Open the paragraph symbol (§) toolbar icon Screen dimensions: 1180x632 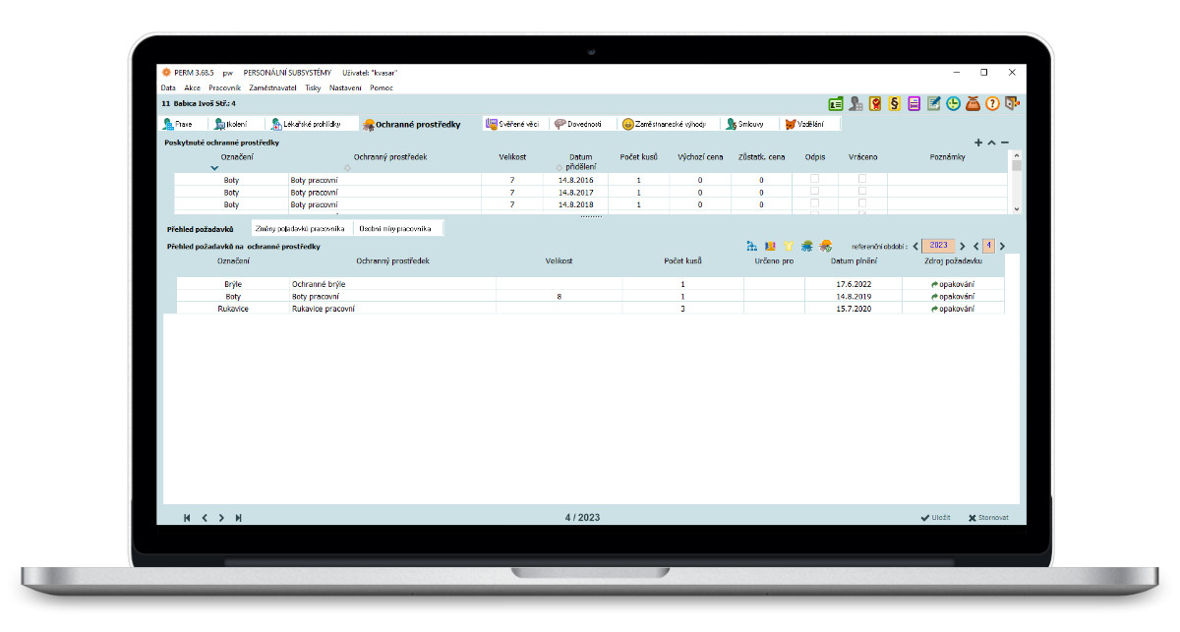click(895, 103)
